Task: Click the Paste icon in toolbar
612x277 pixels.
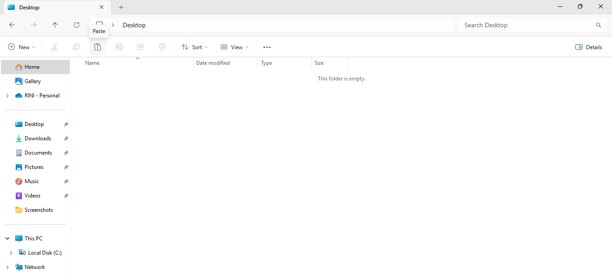Action: [97, 47]
